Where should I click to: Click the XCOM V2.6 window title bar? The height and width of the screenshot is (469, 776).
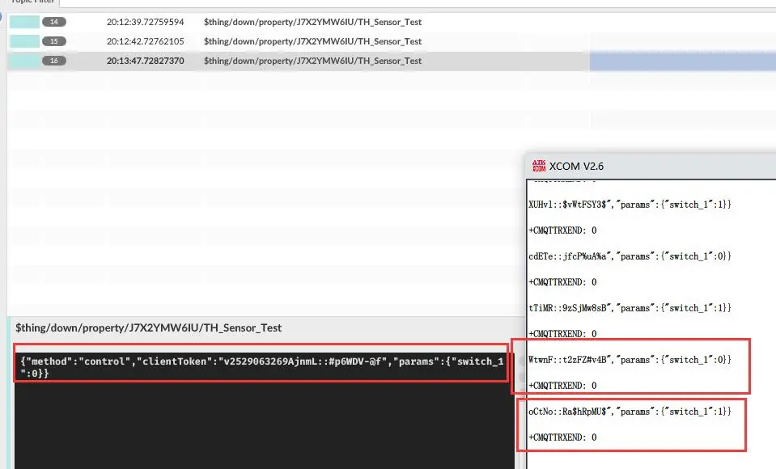[647, 166]
